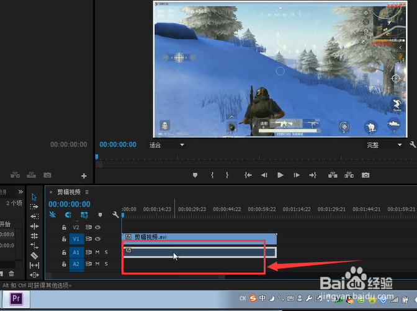This screenshot has width=417, height=311.
Task: Toggle lock on track A2
Action: (64, 264)
